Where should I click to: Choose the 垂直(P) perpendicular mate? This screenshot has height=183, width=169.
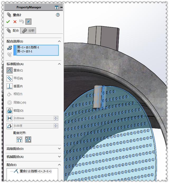pyautogui.click(x=10, y=86)
